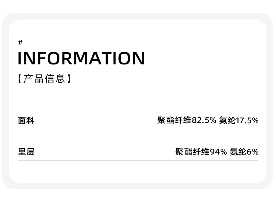Select the 面料 row label
This screenshot has width=276, height=202.
click(x=26, y=121)
